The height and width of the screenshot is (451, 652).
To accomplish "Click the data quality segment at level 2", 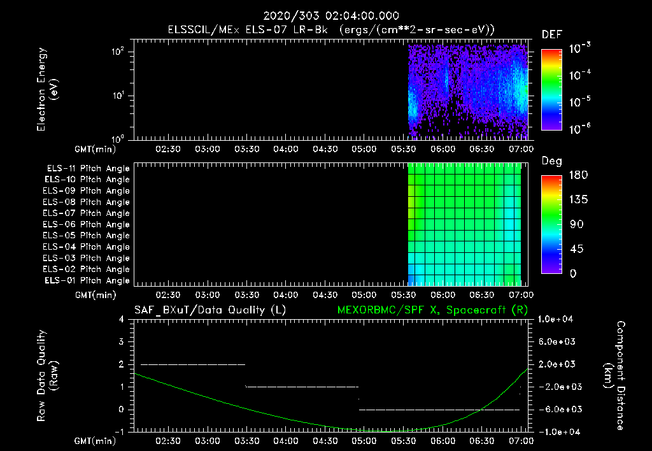I will click(193, 364).
